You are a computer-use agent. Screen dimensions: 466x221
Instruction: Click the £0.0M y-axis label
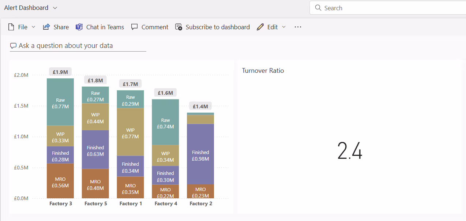coord(21,198)
